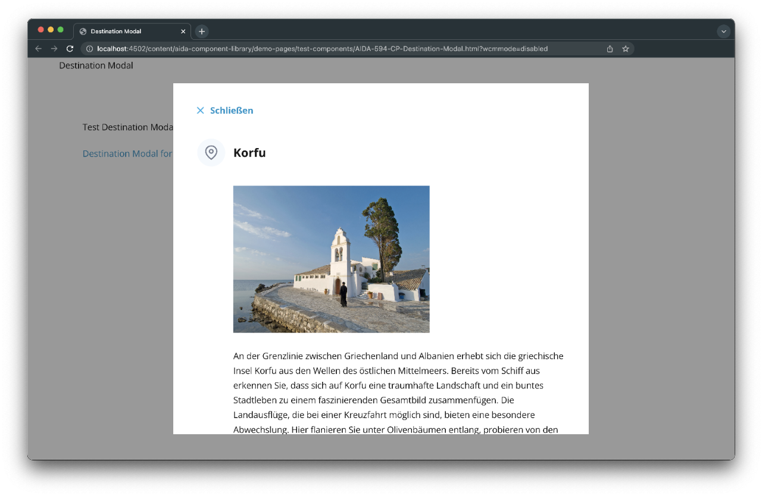The image size is (762, 496).
Task: Open the page share menu
Action: 609,48
